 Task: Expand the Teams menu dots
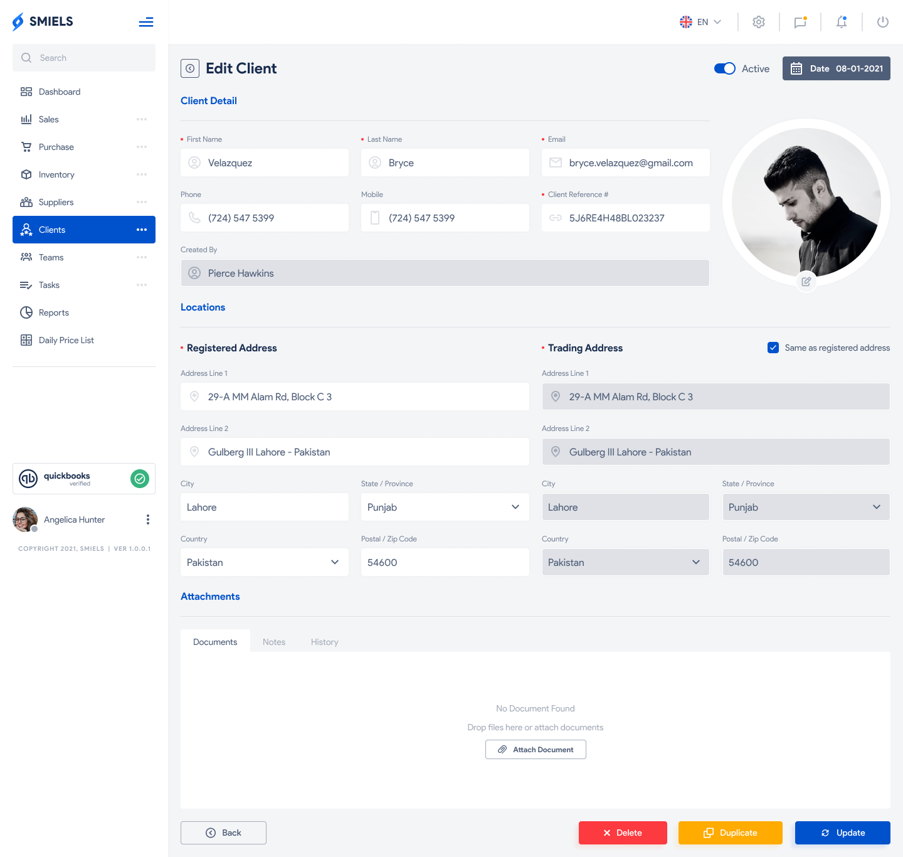(142, 257)
